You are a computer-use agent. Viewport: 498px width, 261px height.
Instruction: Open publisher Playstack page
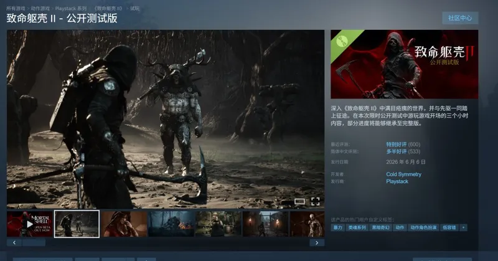(397, 181)
